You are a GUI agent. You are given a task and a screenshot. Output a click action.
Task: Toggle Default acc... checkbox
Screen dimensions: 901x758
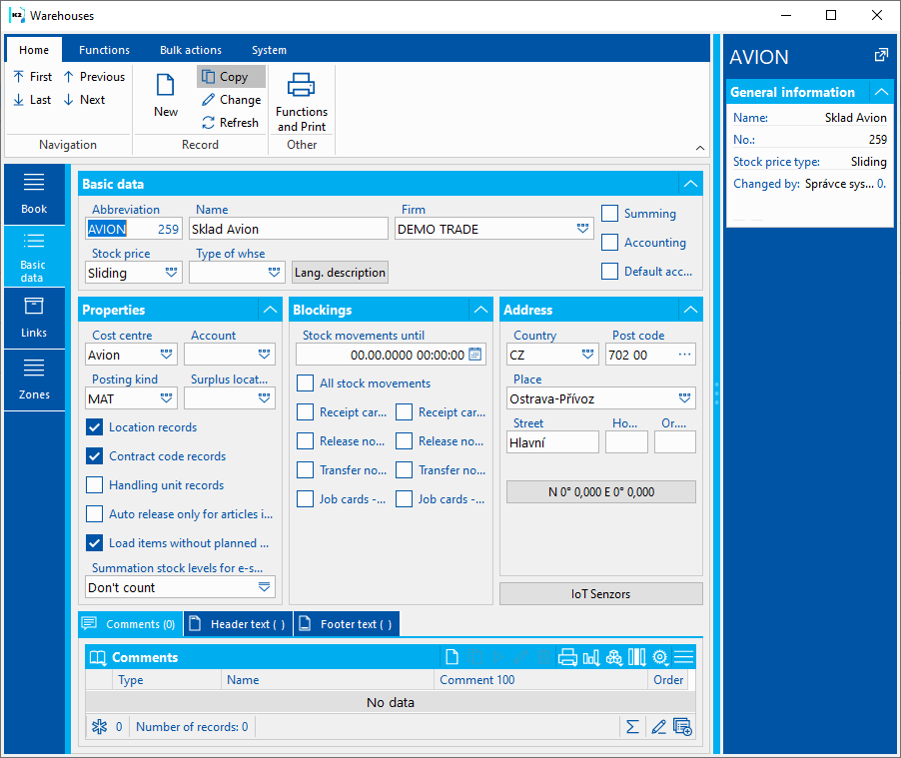point(609,271)
